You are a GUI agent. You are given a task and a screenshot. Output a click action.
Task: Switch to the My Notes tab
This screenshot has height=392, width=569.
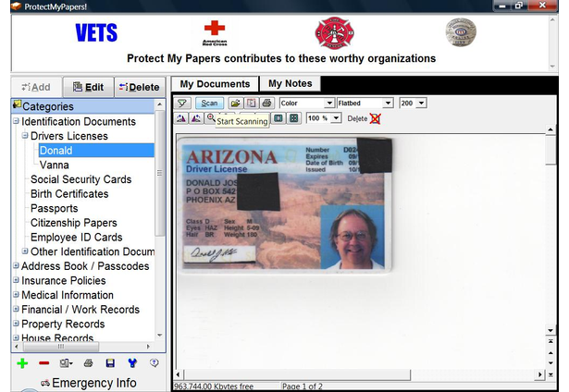point(290,84)
